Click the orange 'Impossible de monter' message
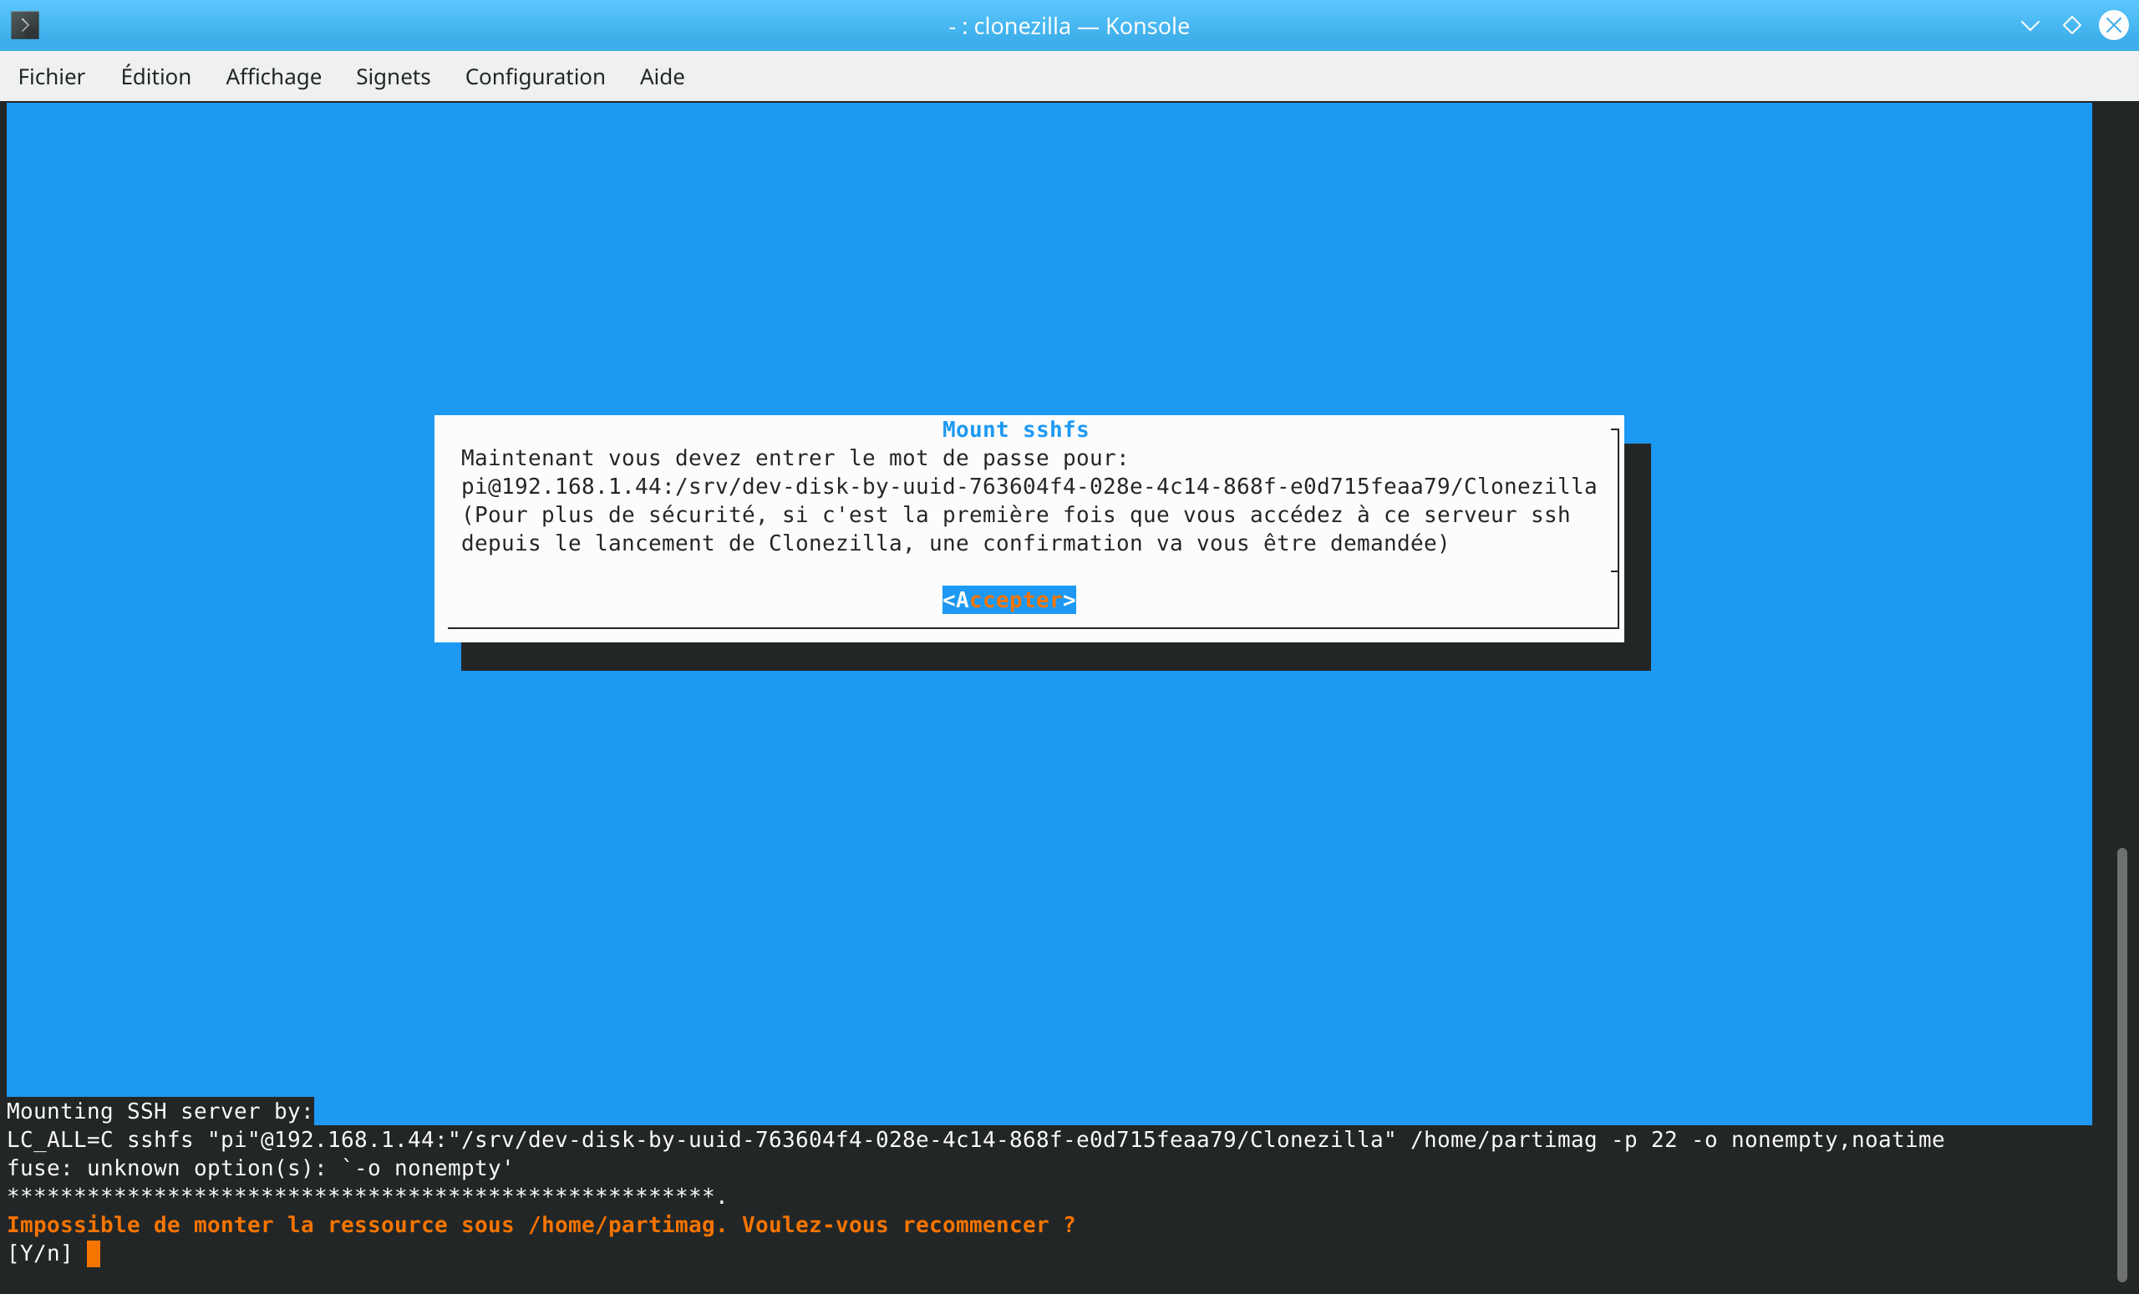This screenshot has height=1294, width=2139. [x=541, y=1225]
